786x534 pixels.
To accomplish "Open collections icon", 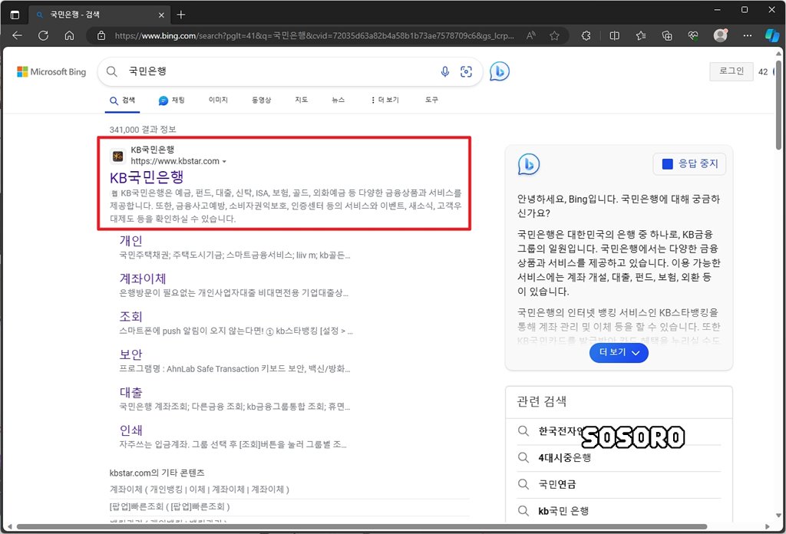I will click(667, 35).
